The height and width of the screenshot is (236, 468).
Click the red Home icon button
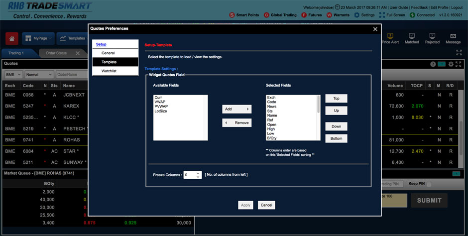(12, 38)
